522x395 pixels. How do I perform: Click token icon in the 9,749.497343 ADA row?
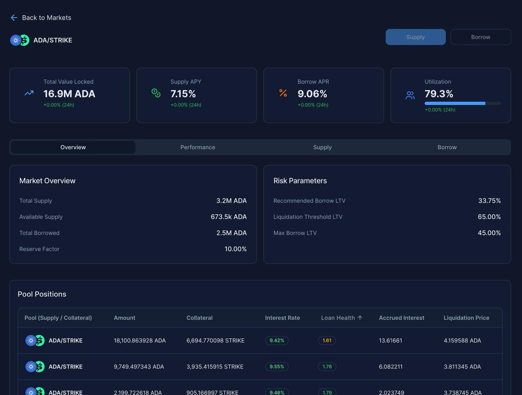pos(35,367)
